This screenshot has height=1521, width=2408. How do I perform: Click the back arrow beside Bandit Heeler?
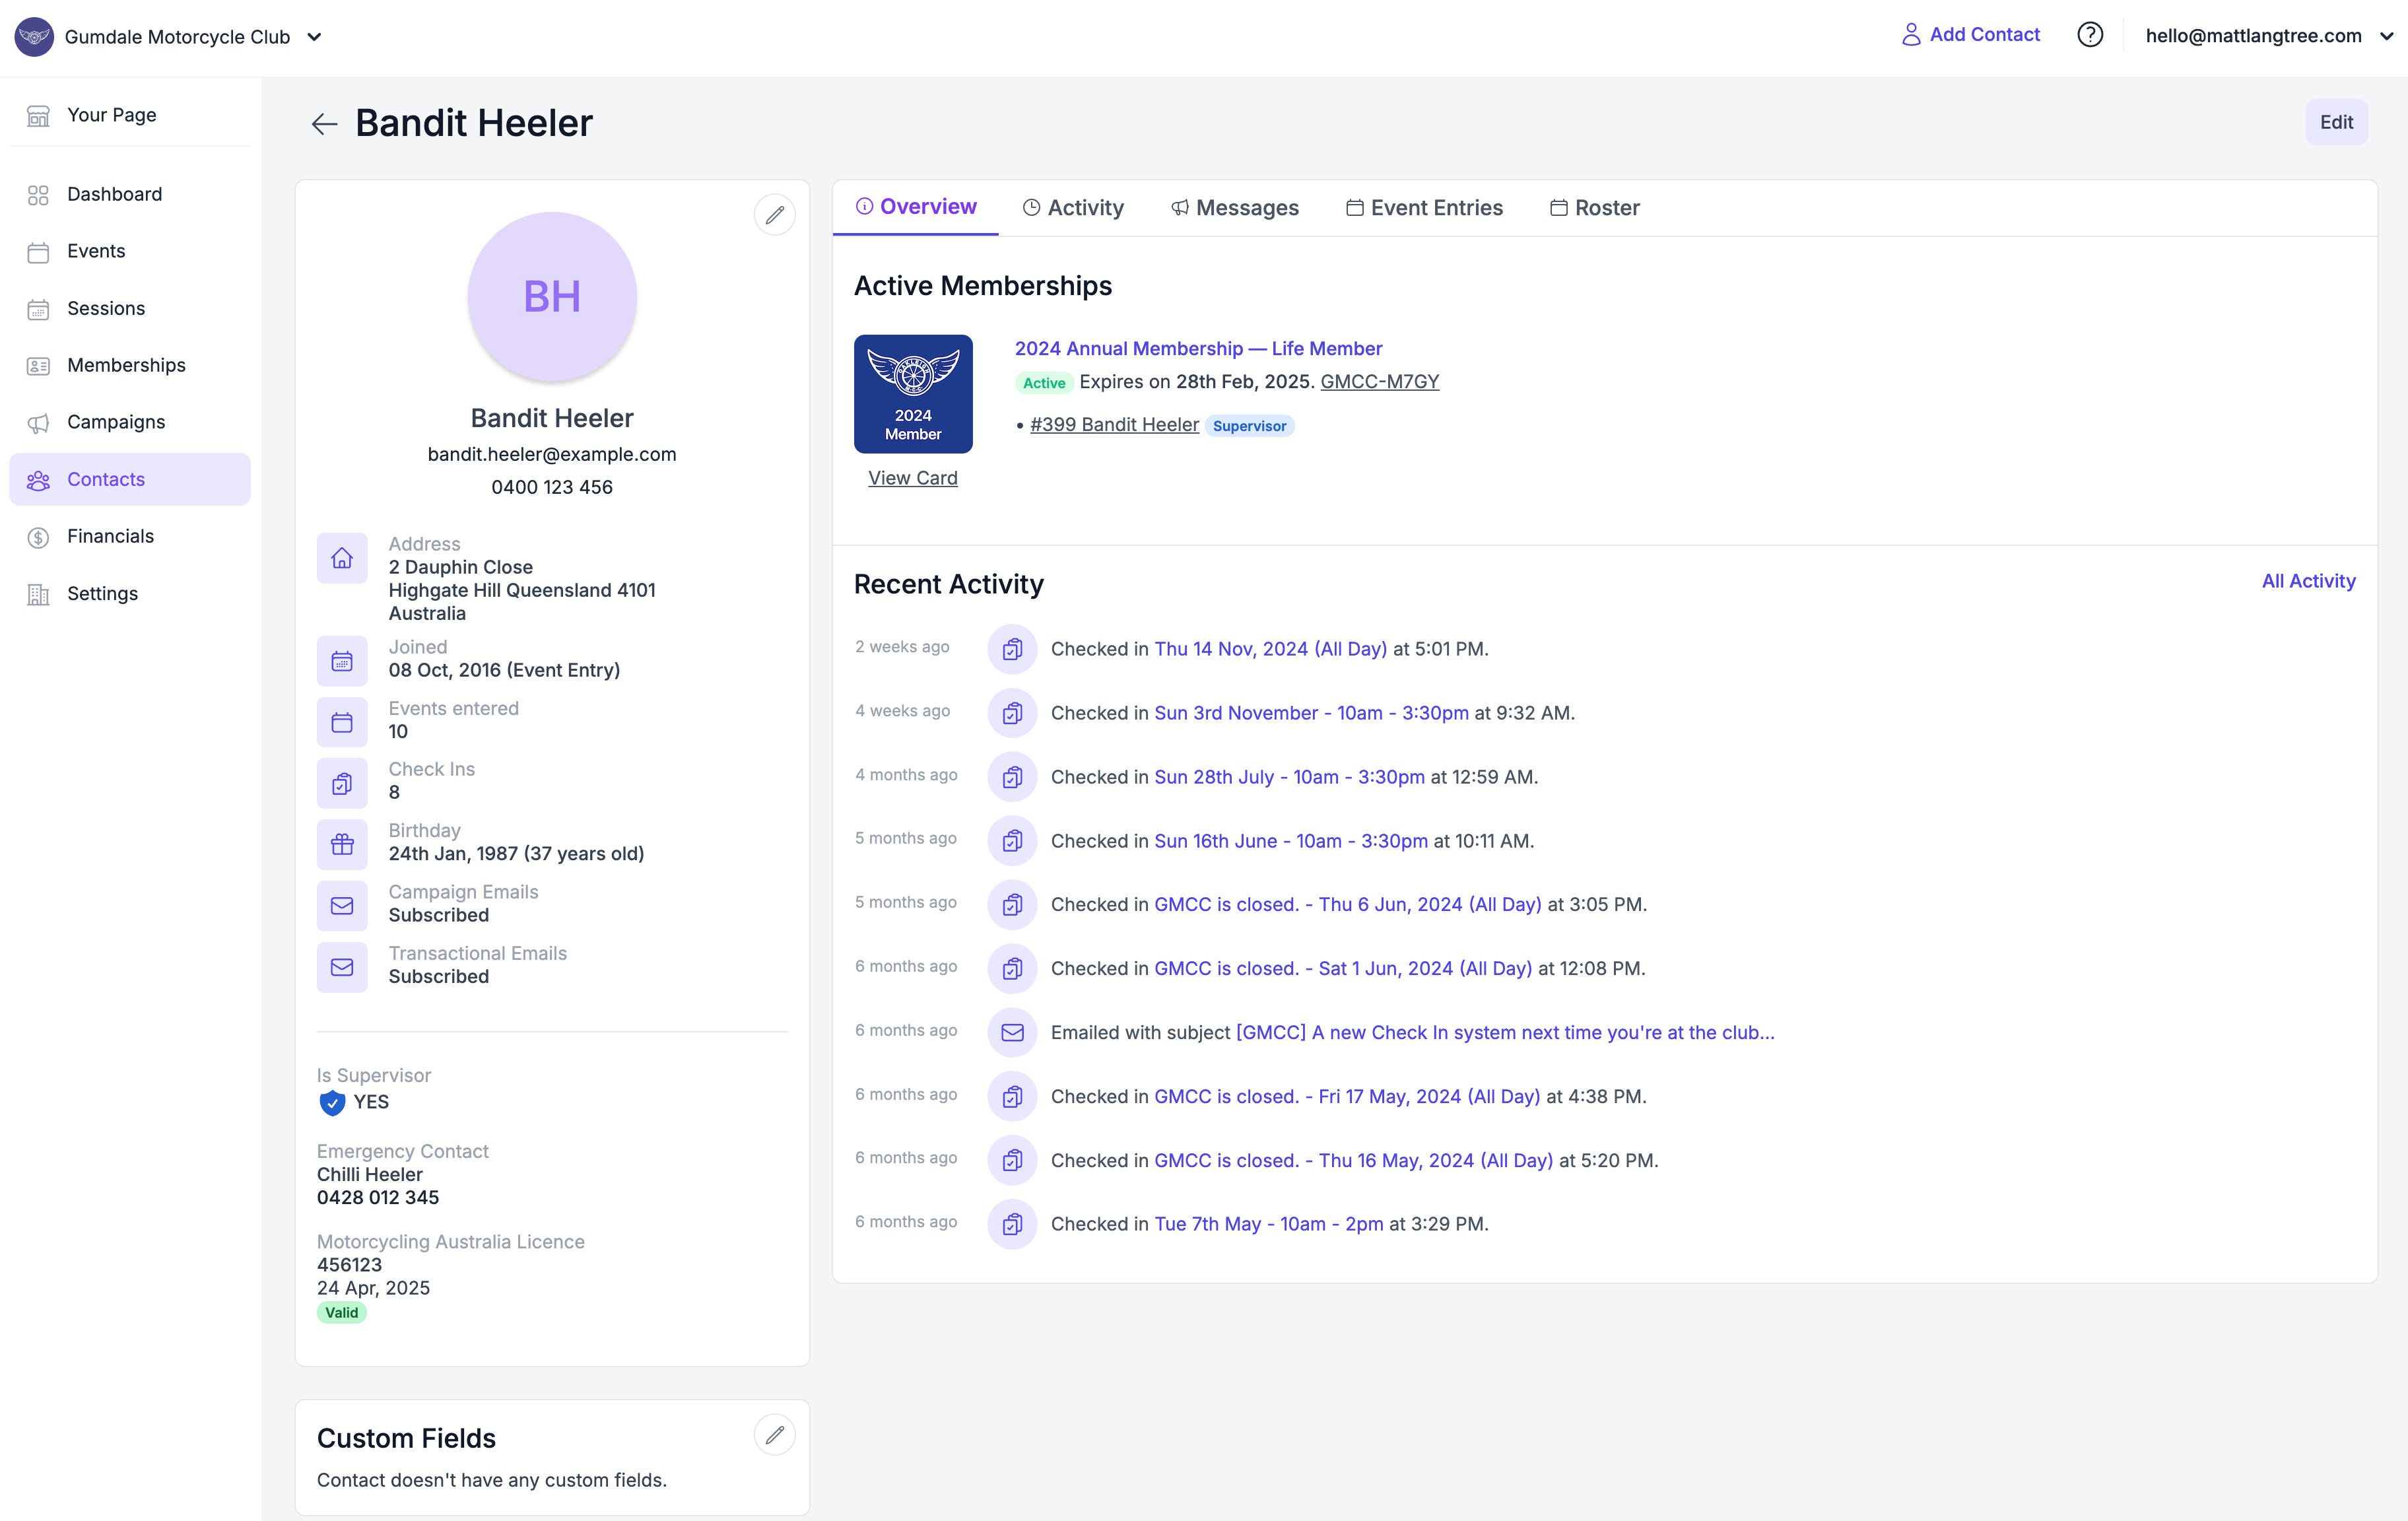(x=324, y=124)
